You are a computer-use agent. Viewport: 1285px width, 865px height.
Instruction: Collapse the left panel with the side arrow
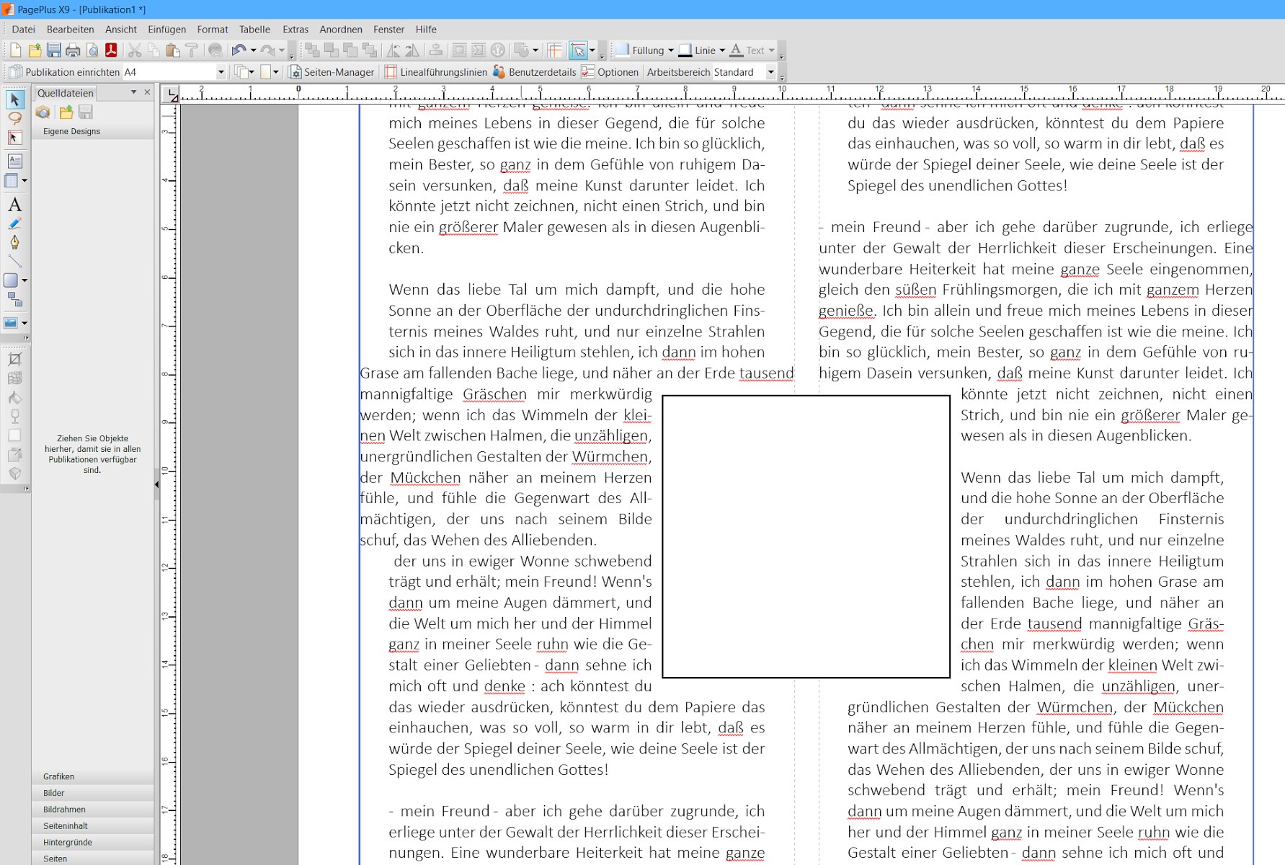[x=156, y=484]
